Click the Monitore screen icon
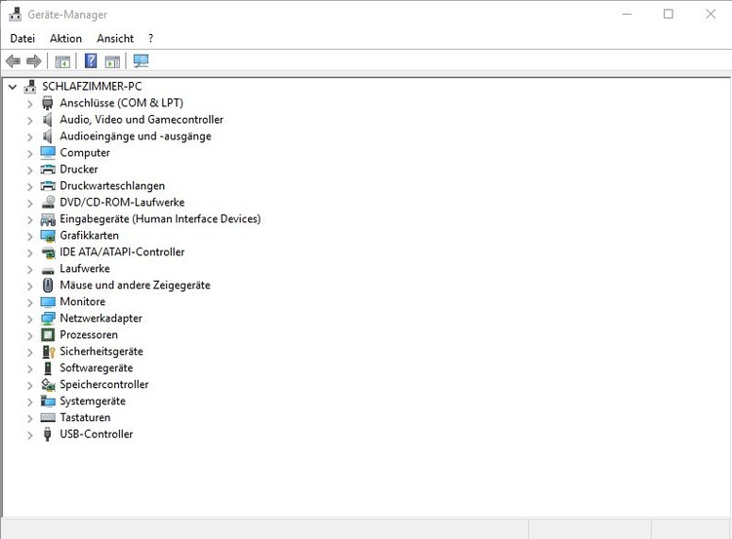 [x=48, y=302]
